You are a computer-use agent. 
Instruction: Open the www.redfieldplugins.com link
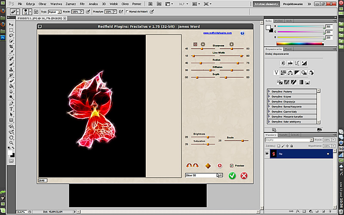[218, 33]
